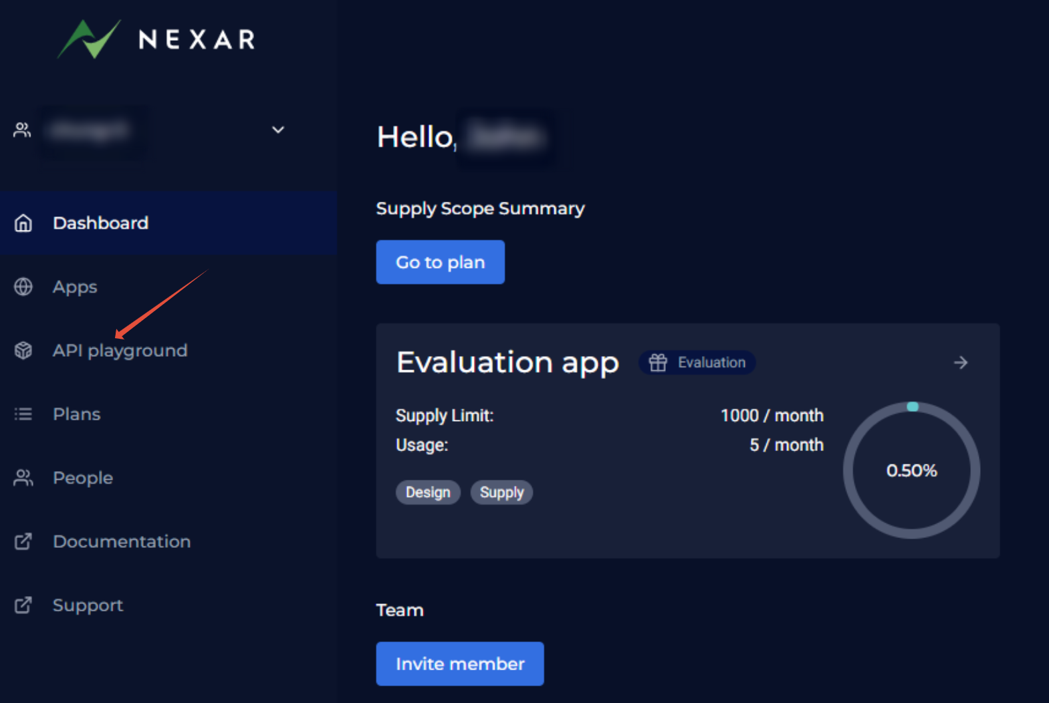Select the Design tag
Image resolution: width=1049 pixels, height=703 pixels.
(x=428, y=493)
